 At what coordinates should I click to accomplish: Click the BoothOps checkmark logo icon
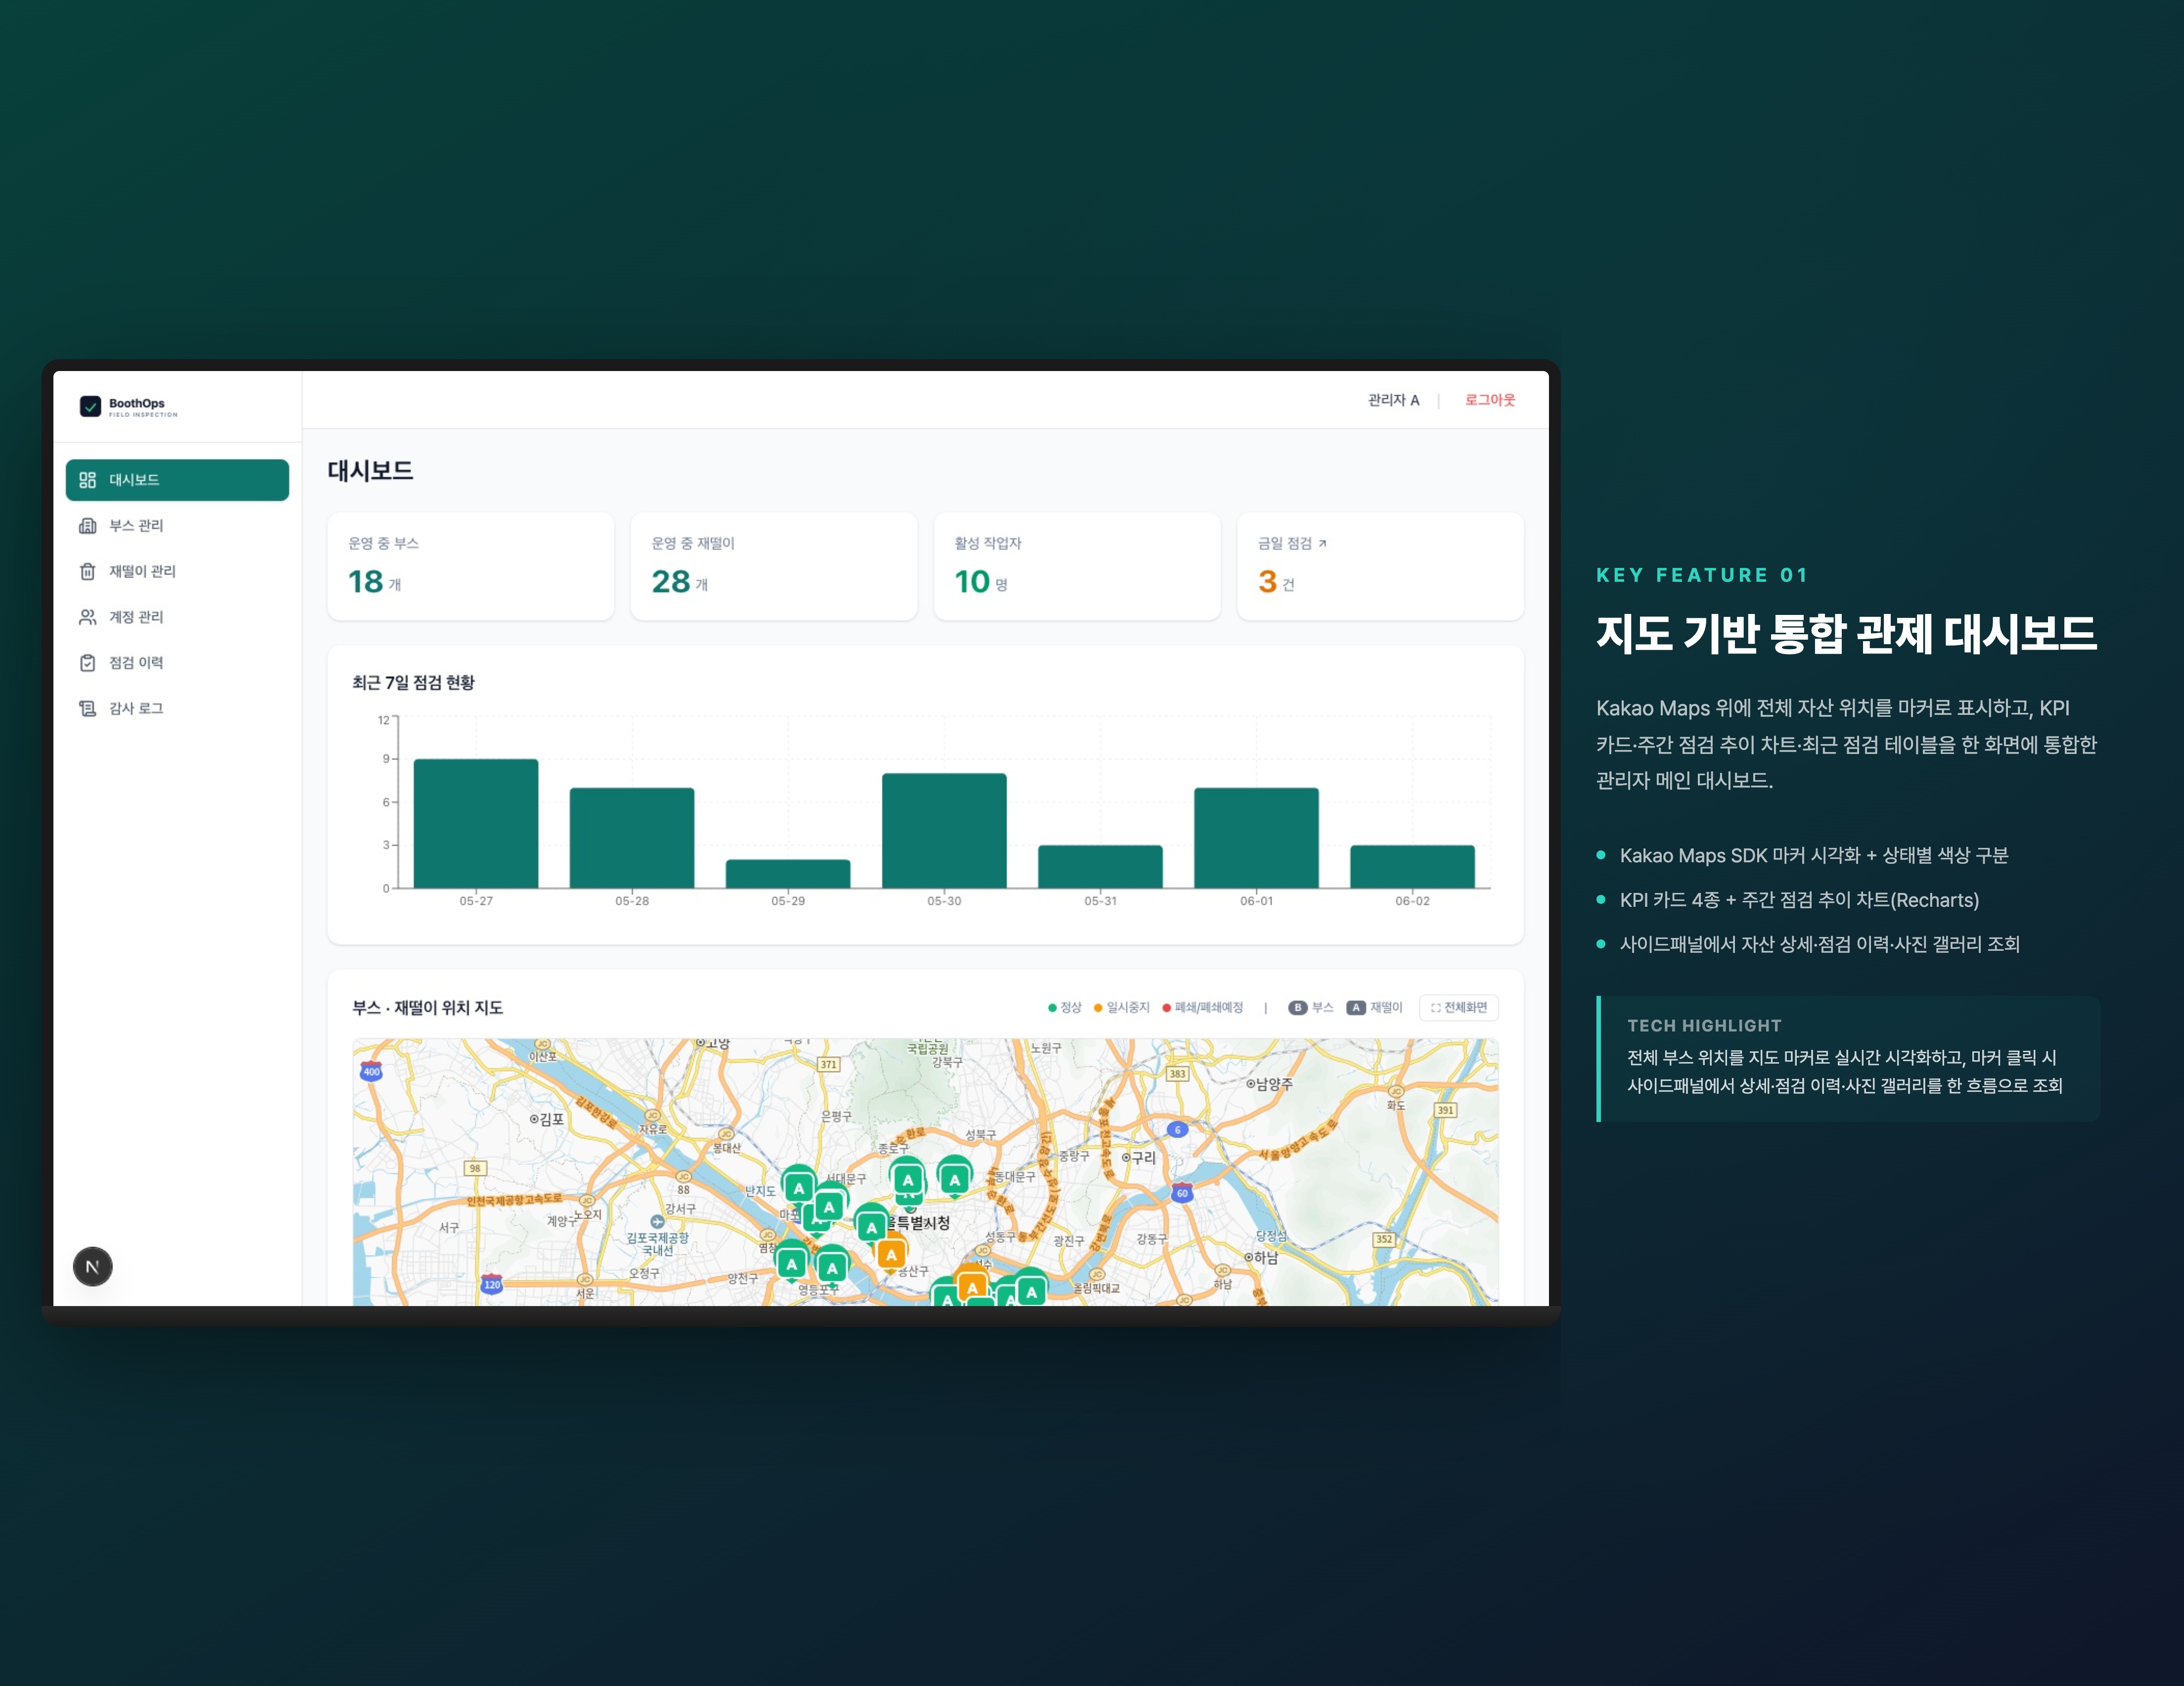point(90,406)
